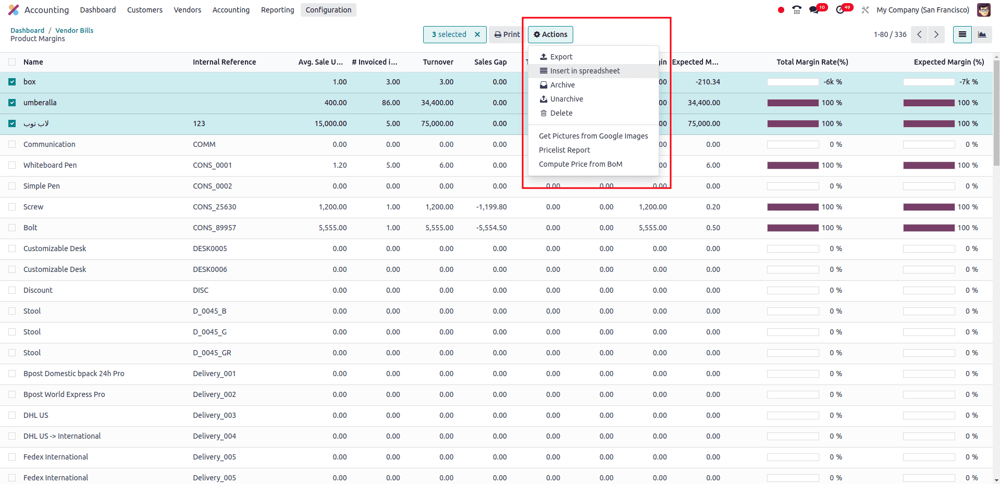Go to Vendor Bills breadcrumb
Image resolution: width=1000 pixels, height=484 pixels.
click(x=75, y=30)
